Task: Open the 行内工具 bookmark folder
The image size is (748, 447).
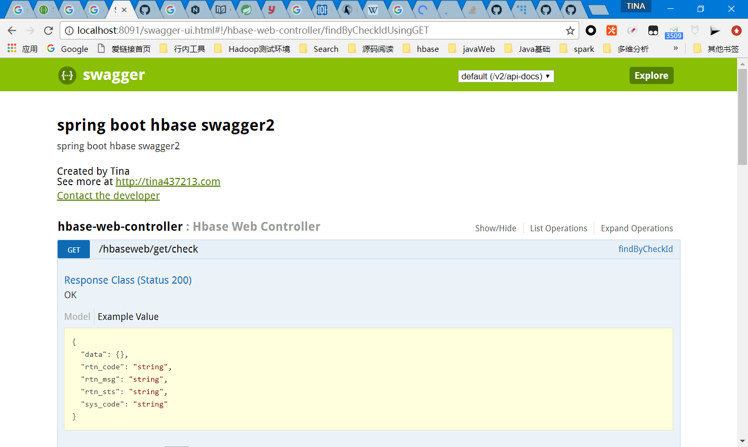Action: tap(182, 49)
